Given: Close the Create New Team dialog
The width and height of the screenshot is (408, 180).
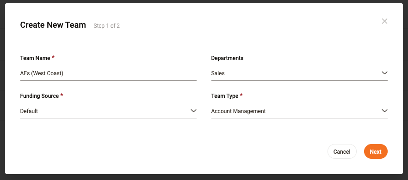Looking at the screenshot, I should [384, 21].
